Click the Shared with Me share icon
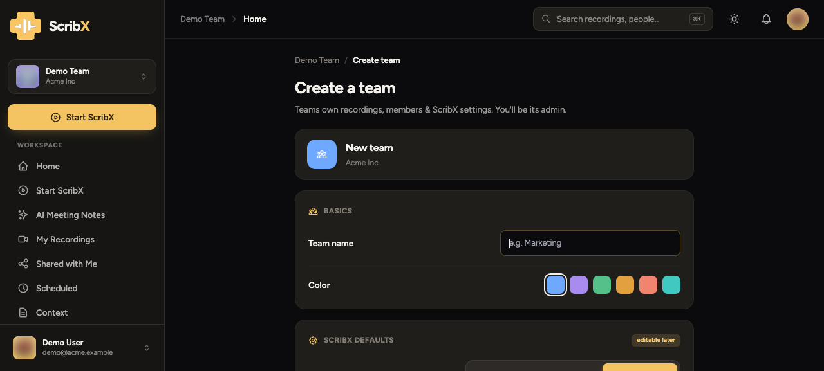This screenshot has height=371, width=824. point(23,264)
